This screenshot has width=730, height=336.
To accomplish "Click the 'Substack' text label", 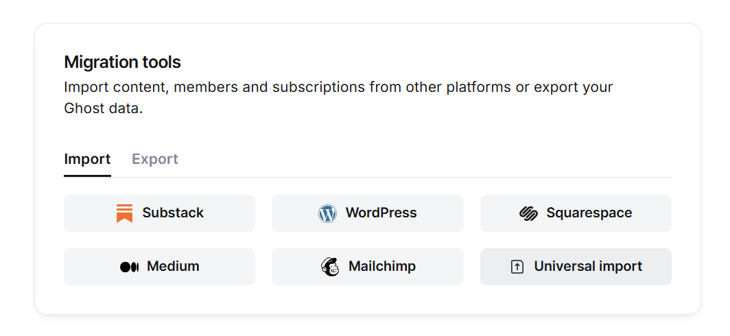I will tap(173, 213).
